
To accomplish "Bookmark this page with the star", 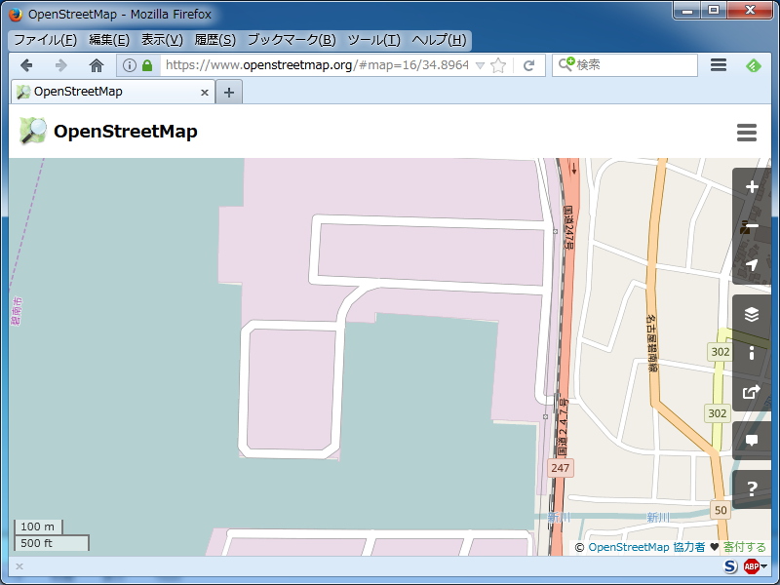I will [x=498, y=65].
